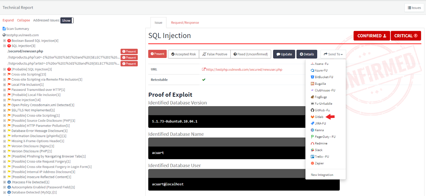Screen dimensions: 426x196
Task: Toggle Addressed Issues with the Show button
Action: coord(66,20)
